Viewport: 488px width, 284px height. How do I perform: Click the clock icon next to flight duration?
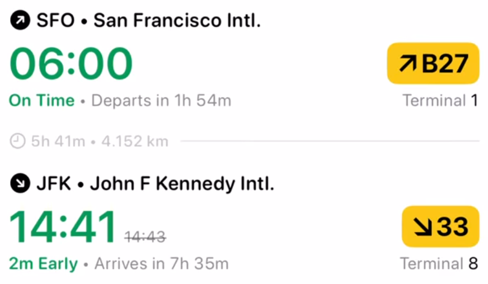18,141
